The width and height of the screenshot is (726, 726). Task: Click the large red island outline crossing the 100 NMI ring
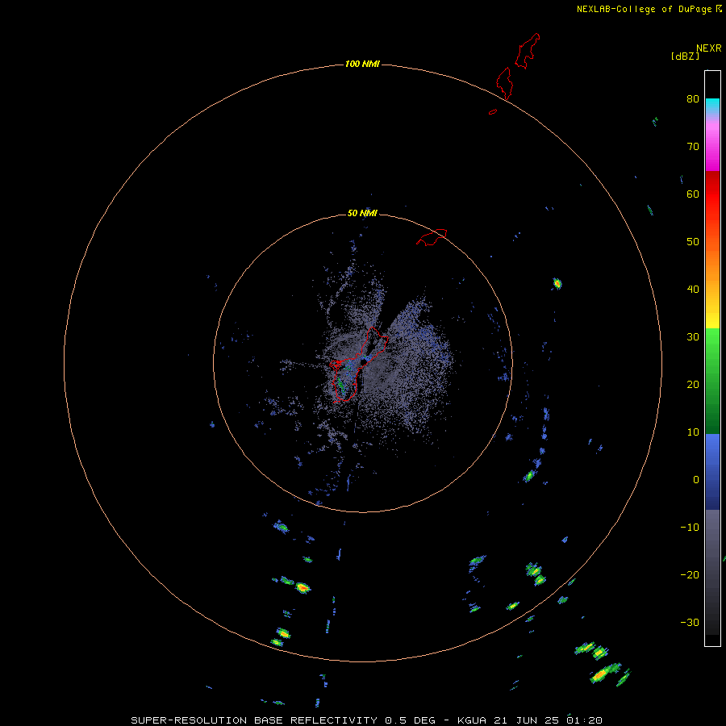(504, 83)
